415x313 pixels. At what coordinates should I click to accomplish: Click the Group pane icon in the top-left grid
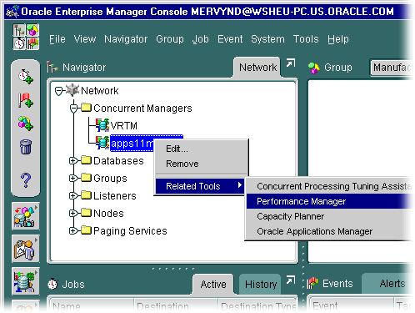click(x=32, y=30)
